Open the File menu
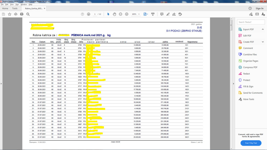 2,5
